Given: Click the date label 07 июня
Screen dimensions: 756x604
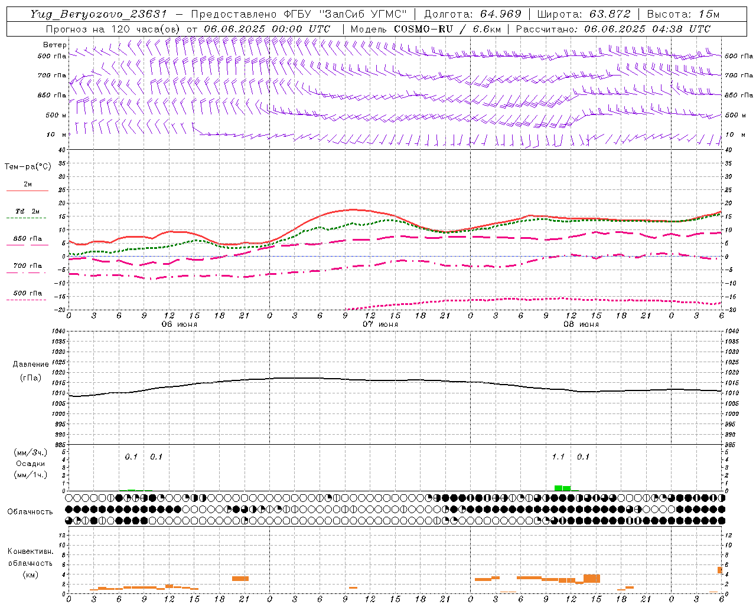Looking at the screenshot, I should 380,324.
